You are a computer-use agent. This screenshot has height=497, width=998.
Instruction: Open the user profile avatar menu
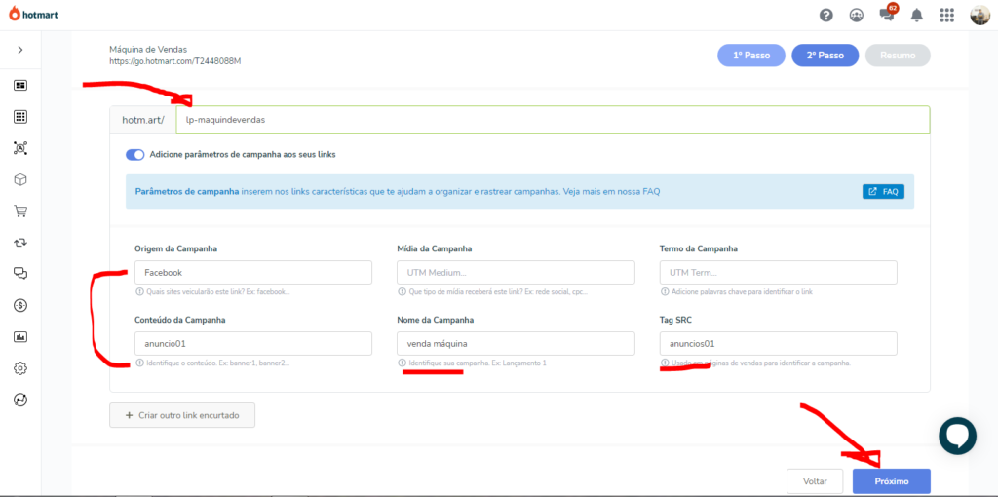point(979,15)
